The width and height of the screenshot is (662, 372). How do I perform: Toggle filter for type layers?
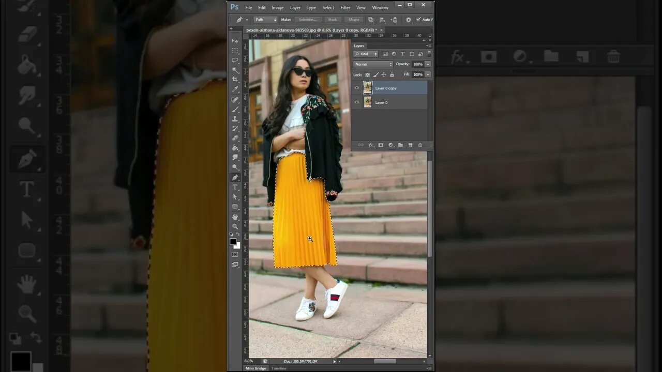402,54
